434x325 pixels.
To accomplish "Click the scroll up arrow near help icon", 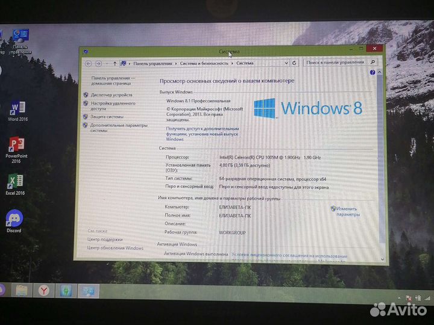I will 380,72.
